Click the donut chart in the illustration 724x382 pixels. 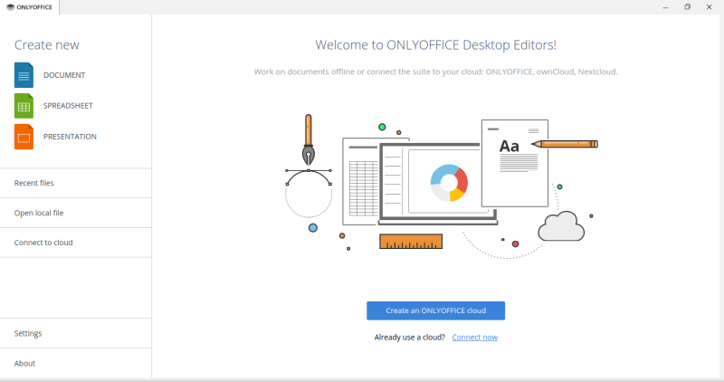pyautogui.click(x=449, y=183)
